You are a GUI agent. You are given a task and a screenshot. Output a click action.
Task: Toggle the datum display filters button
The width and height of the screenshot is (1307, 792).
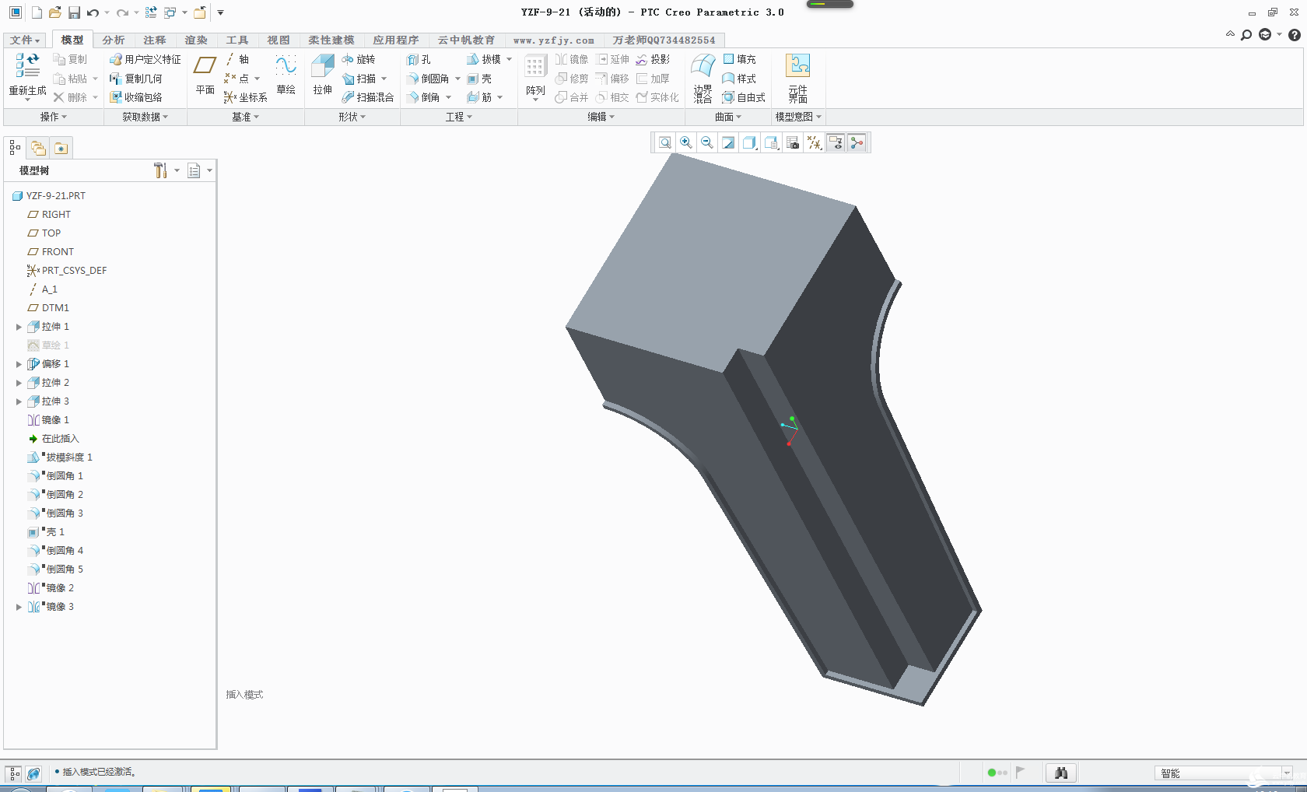(815, 142)
